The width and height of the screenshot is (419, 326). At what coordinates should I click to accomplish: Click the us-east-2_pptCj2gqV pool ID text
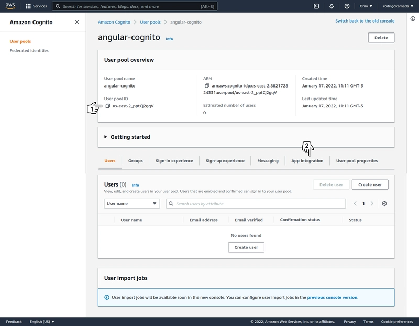point(133,106)
